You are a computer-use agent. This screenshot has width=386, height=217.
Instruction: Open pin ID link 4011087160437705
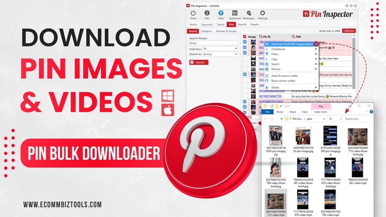271,96
